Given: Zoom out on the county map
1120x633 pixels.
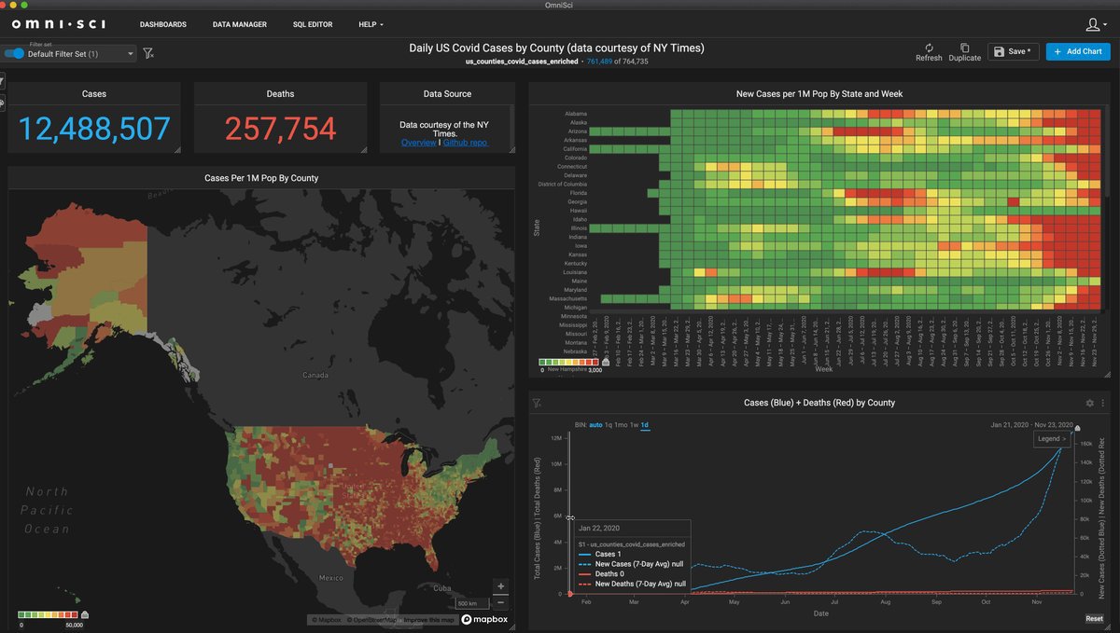Looking at the screenshot, I should [x=501, y=602].
